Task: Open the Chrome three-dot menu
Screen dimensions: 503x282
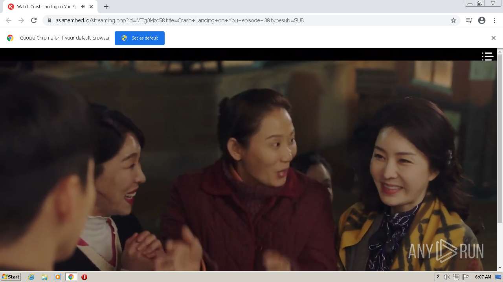Action: pos(494,20)
